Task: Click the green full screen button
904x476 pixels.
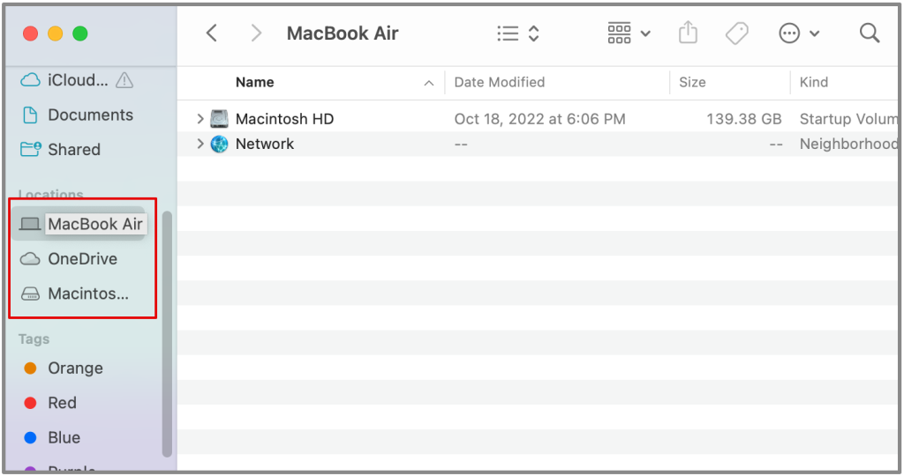Action: point(80,33)
